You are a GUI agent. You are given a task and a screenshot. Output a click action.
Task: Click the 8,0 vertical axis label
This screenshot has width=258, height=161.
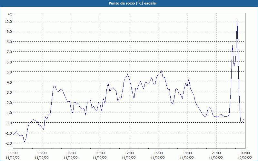tap(9, 42)
